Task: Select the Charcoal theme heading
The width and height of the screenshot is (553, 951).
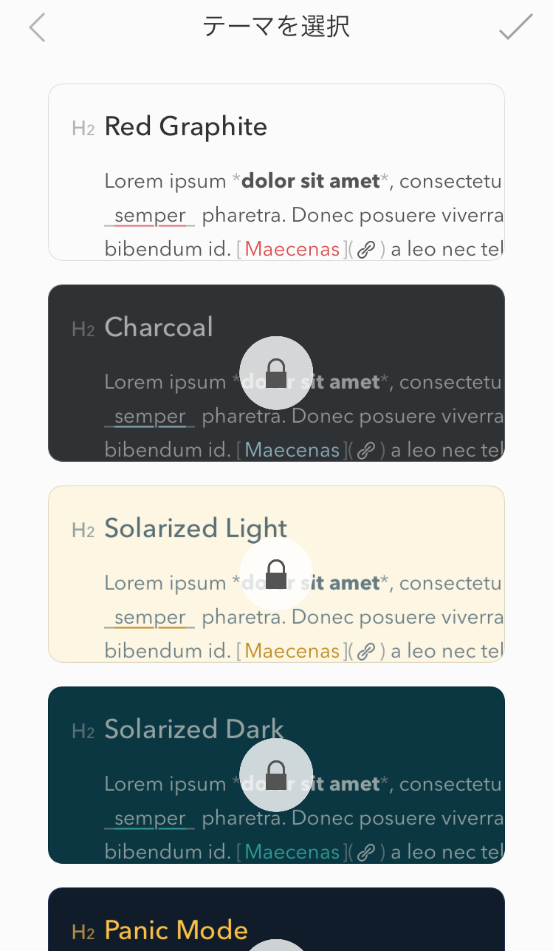Action: (159, 327)
